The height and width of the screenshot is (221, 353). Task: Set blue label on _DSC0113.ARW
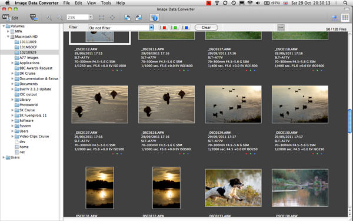[188, 70]
